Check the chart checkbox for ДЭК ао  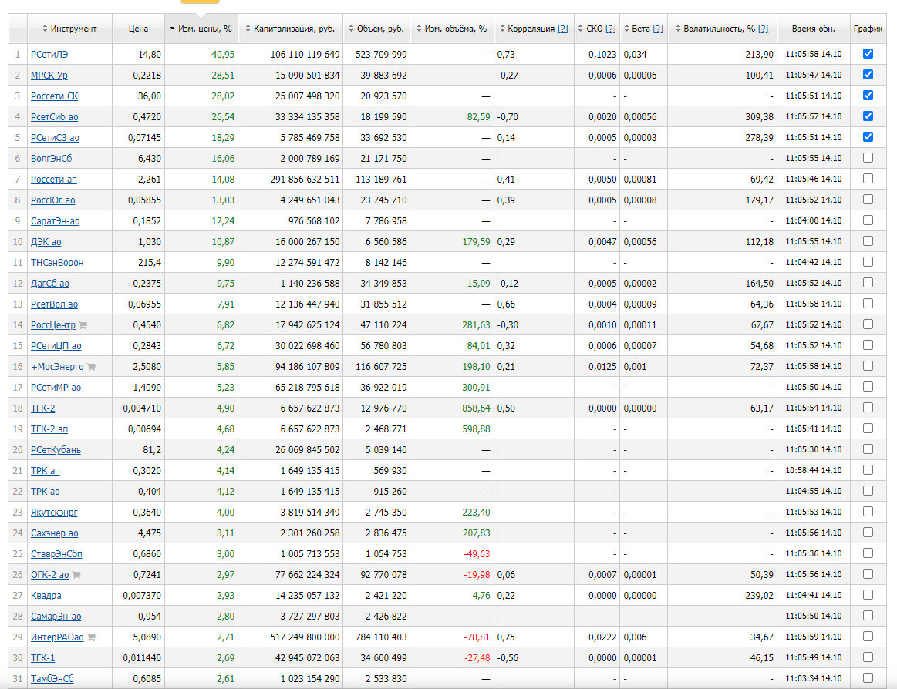tap(868, 240)
